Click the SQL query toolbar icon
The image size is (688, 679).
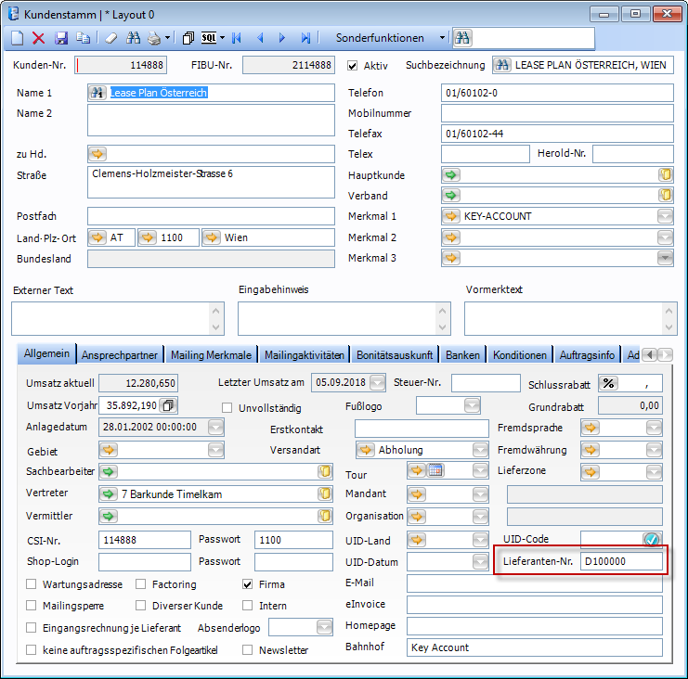coord(211,38)
